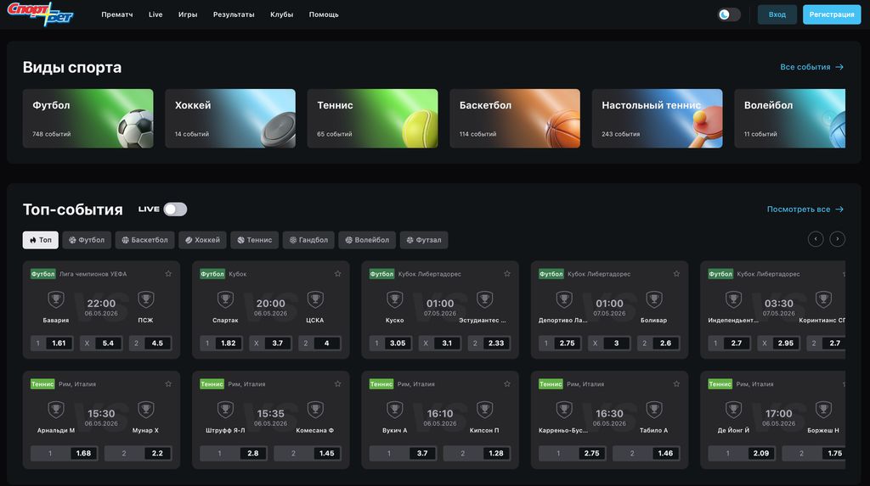This screenshot has width=870, height=486.
Task: Favorite the Куско – Эстудиантес match star
Action: 506,274
